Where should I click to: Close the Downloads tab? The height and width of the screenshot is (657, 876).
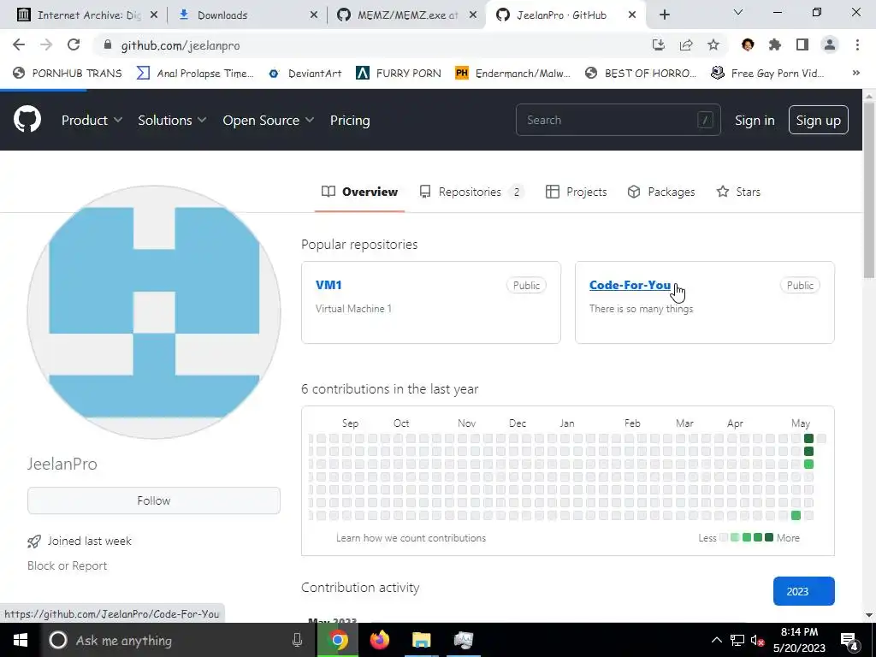[314, 15]
